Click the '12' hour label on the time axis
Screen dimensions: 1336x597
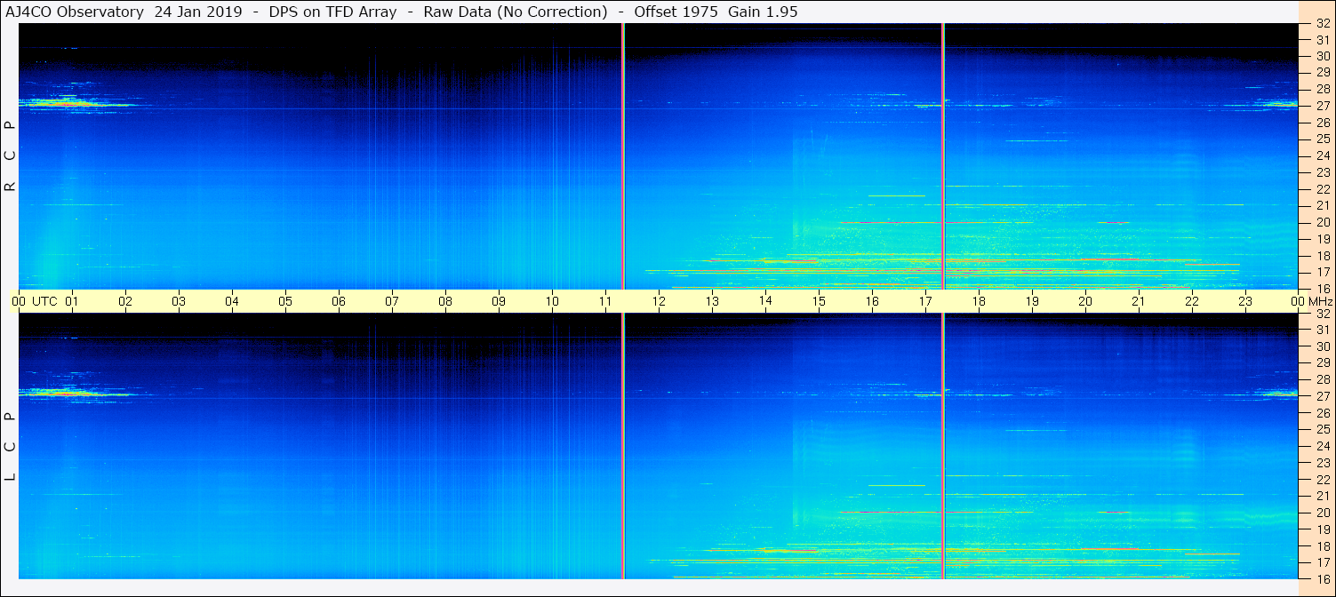659,301
